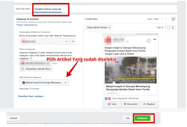Open the Pelajari Selengkapnya link
Screen dimensions: 187x127
coord(27,25)
